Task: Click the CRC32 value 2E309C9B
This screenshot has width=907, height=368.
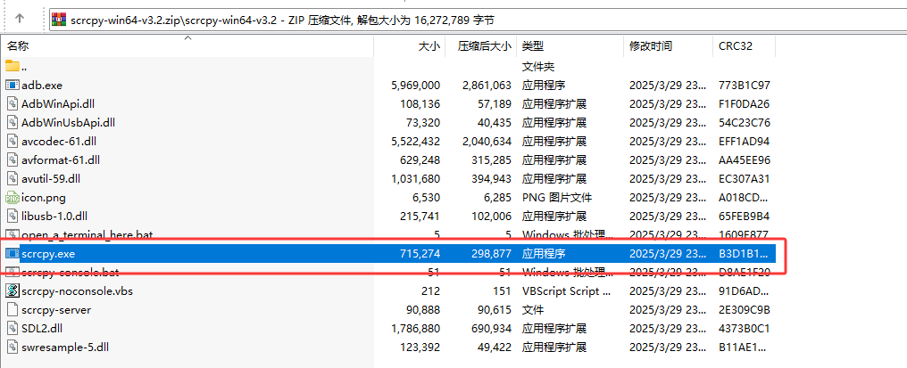Action: pyautogui.click(x=745, y=310)
